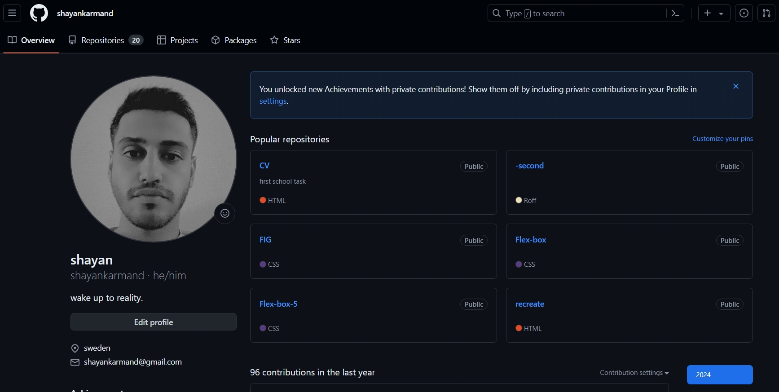
Task: Open the Customize your pins link
Action: tap(722, 139)
